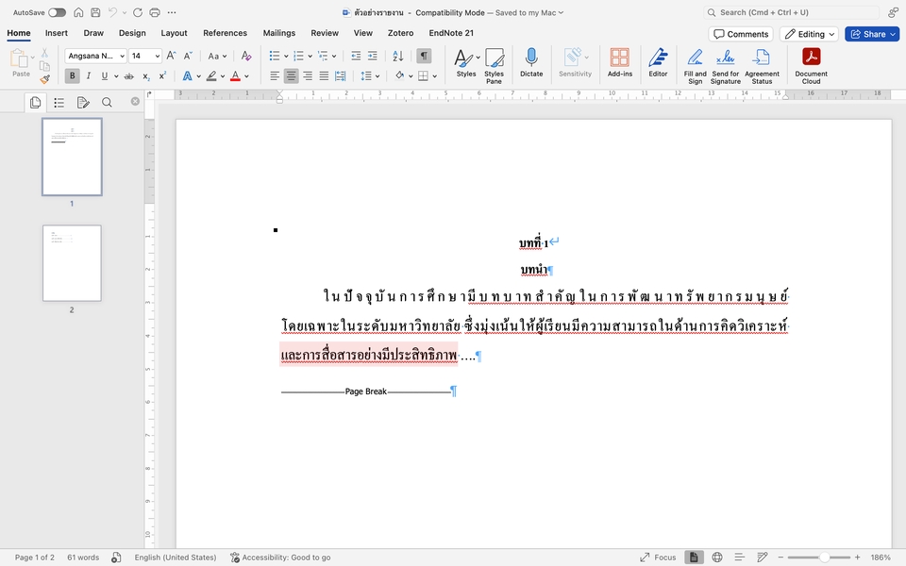Apply subscript formatting
This screenshot has width=906, height=566.
click(x=146, y=75)
